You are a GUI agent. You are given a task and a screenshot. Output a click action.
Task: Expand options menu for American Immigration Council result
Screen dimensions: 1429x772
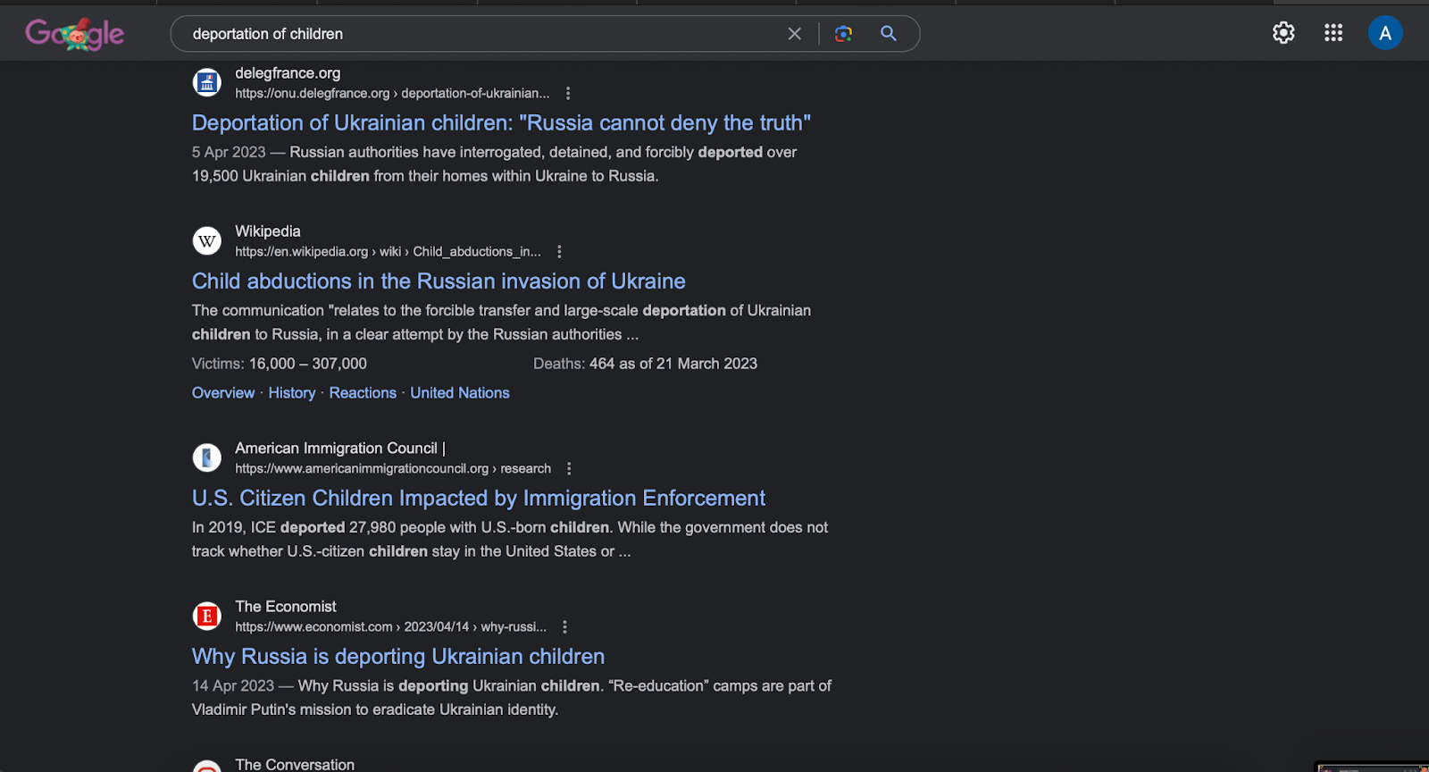(x=569, y=469)
